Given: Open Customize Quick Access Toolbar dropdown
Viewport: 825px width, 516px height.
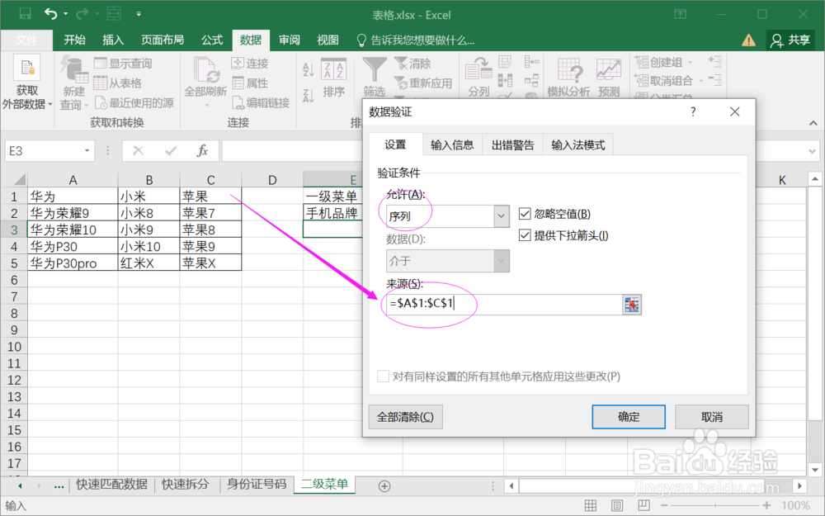Looking at the screenshot, I should click(139, 14).
